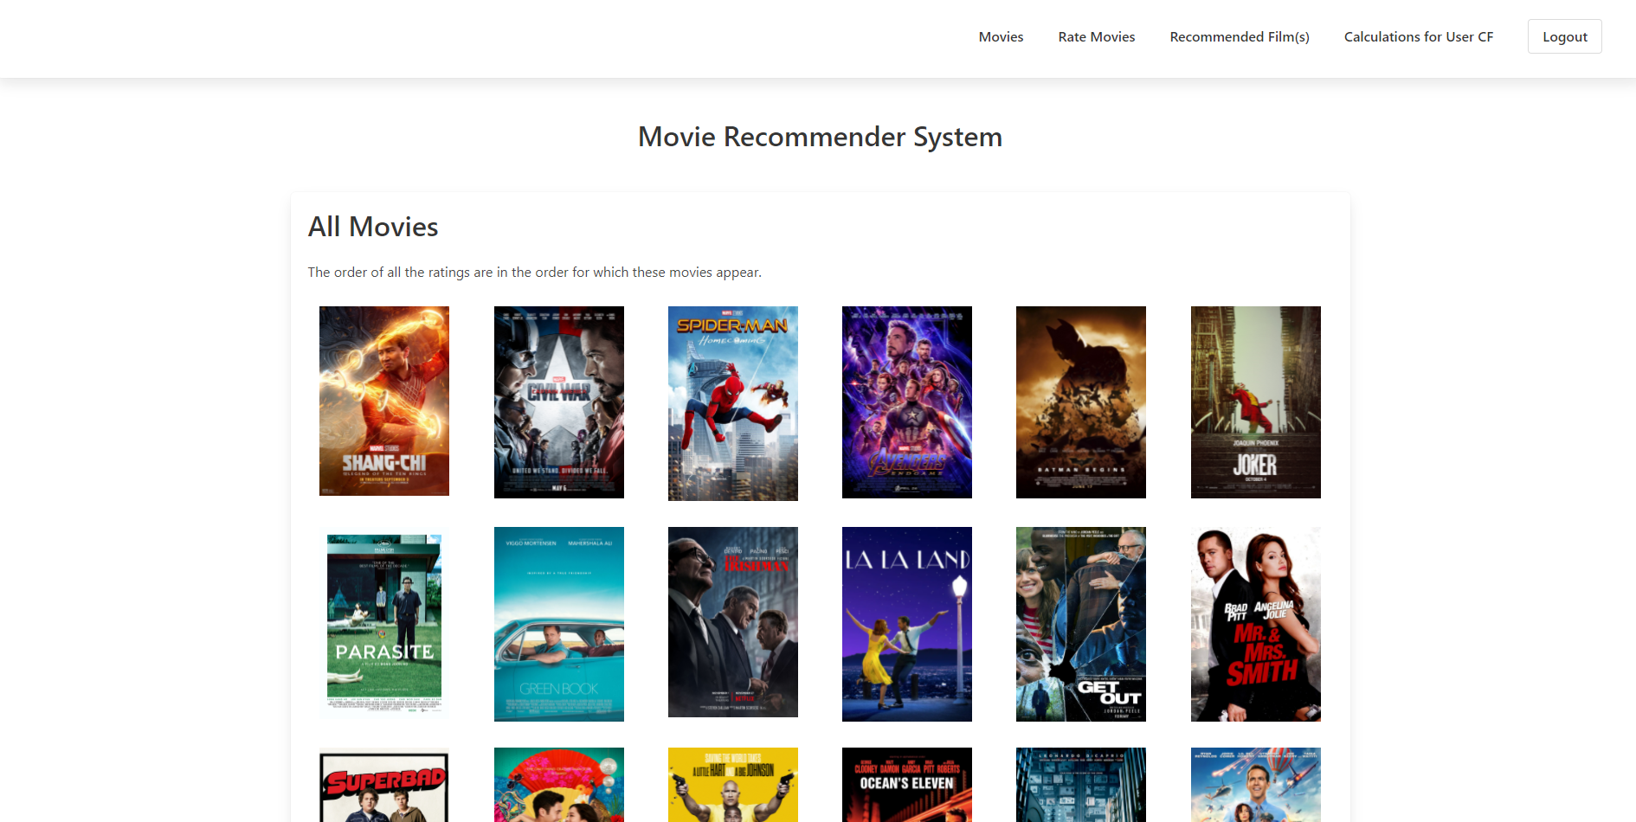
Task: View Calculations for User CF
Action: 1419,36
